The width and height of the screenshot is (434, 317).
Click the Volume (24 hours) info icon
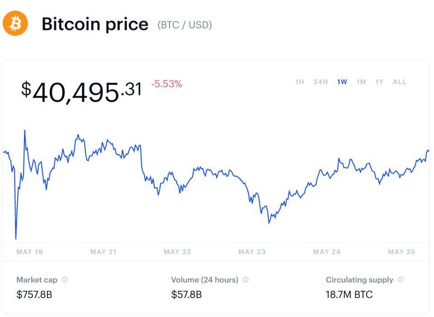click(x=246, y=280)
